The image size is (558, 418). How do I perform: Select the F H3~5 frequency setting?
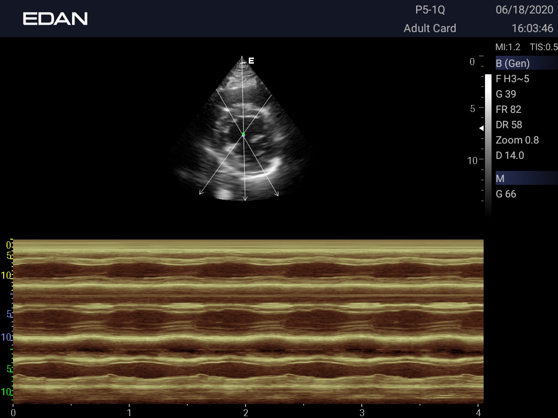512,79
